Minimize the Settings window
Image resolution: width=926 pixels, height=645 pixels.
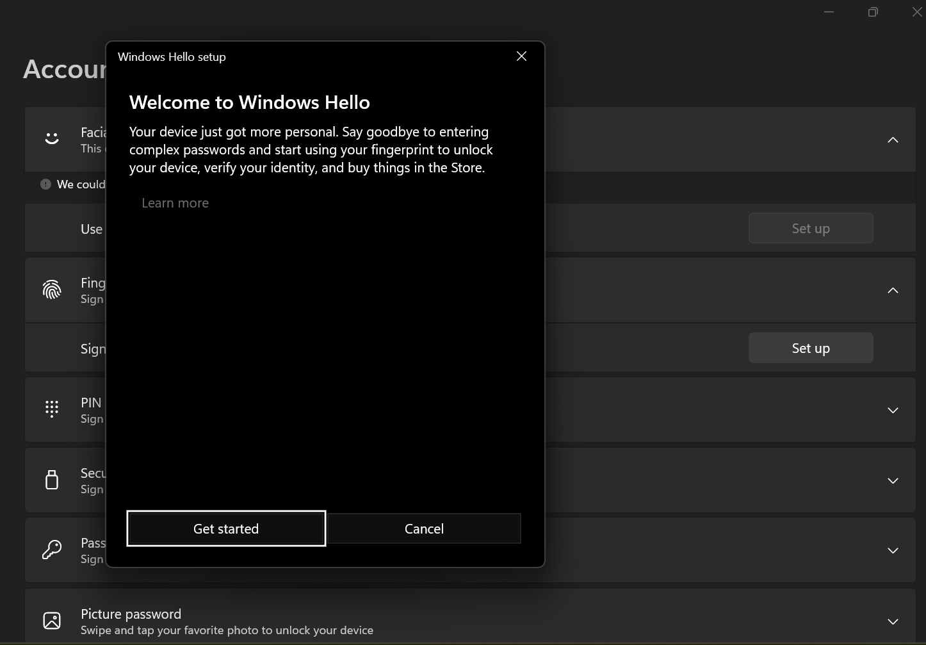pyautogui.click(x=829, y=12)
